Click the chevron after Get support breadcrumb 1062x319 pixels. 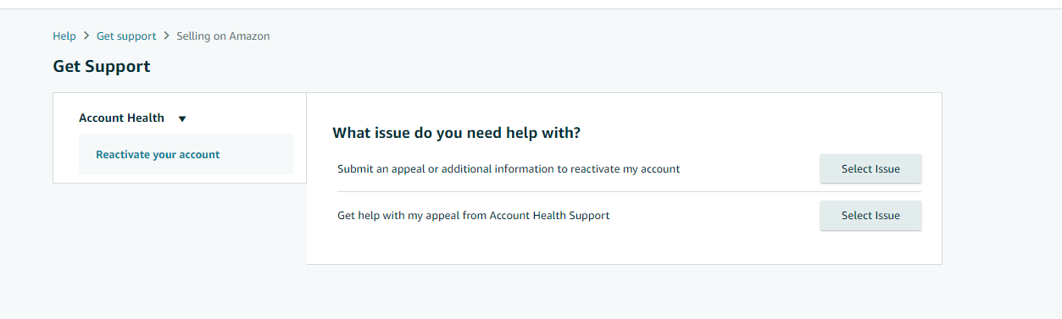[x=166, y=36]
